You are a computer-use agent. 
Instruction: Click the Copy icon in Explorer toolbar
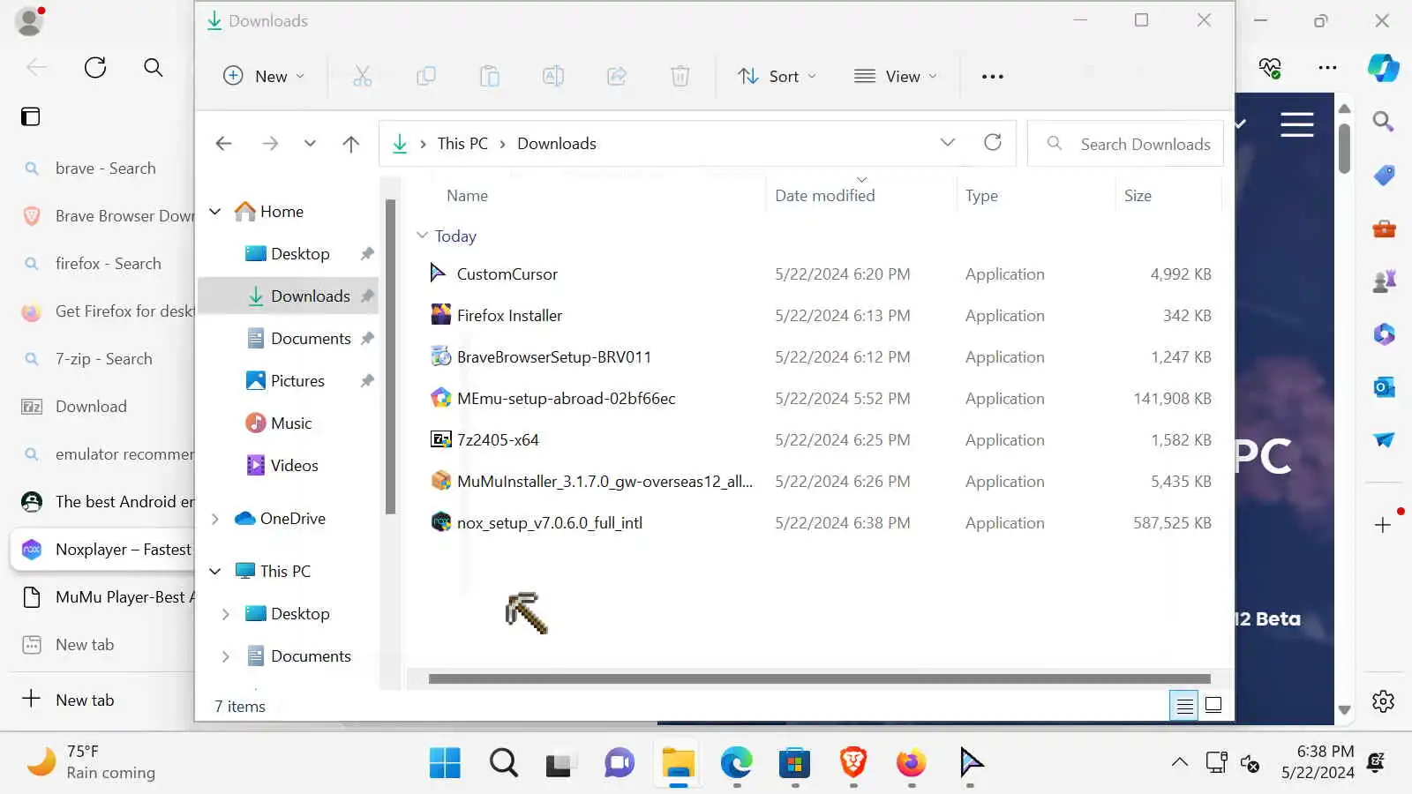(425, 76)
